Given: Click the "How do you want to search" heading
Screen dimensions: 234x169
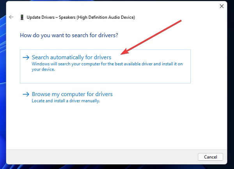Looking at the screenshot, I should click(69, 36).
